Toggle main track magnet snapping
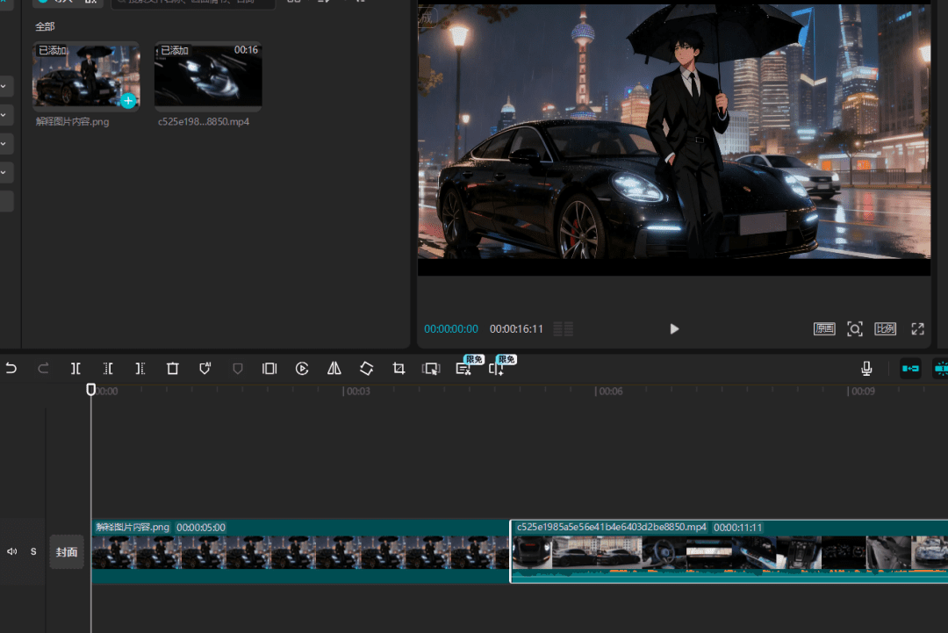 tap(910, 369)
